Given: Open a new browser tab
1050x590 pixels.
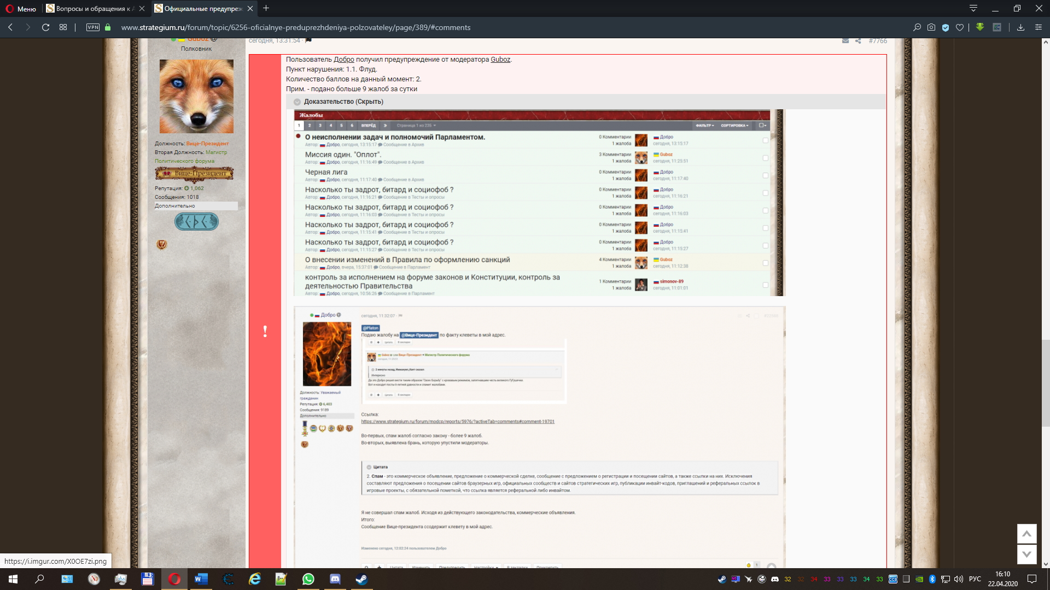Looking at the screenshot, I should point(266,8).
